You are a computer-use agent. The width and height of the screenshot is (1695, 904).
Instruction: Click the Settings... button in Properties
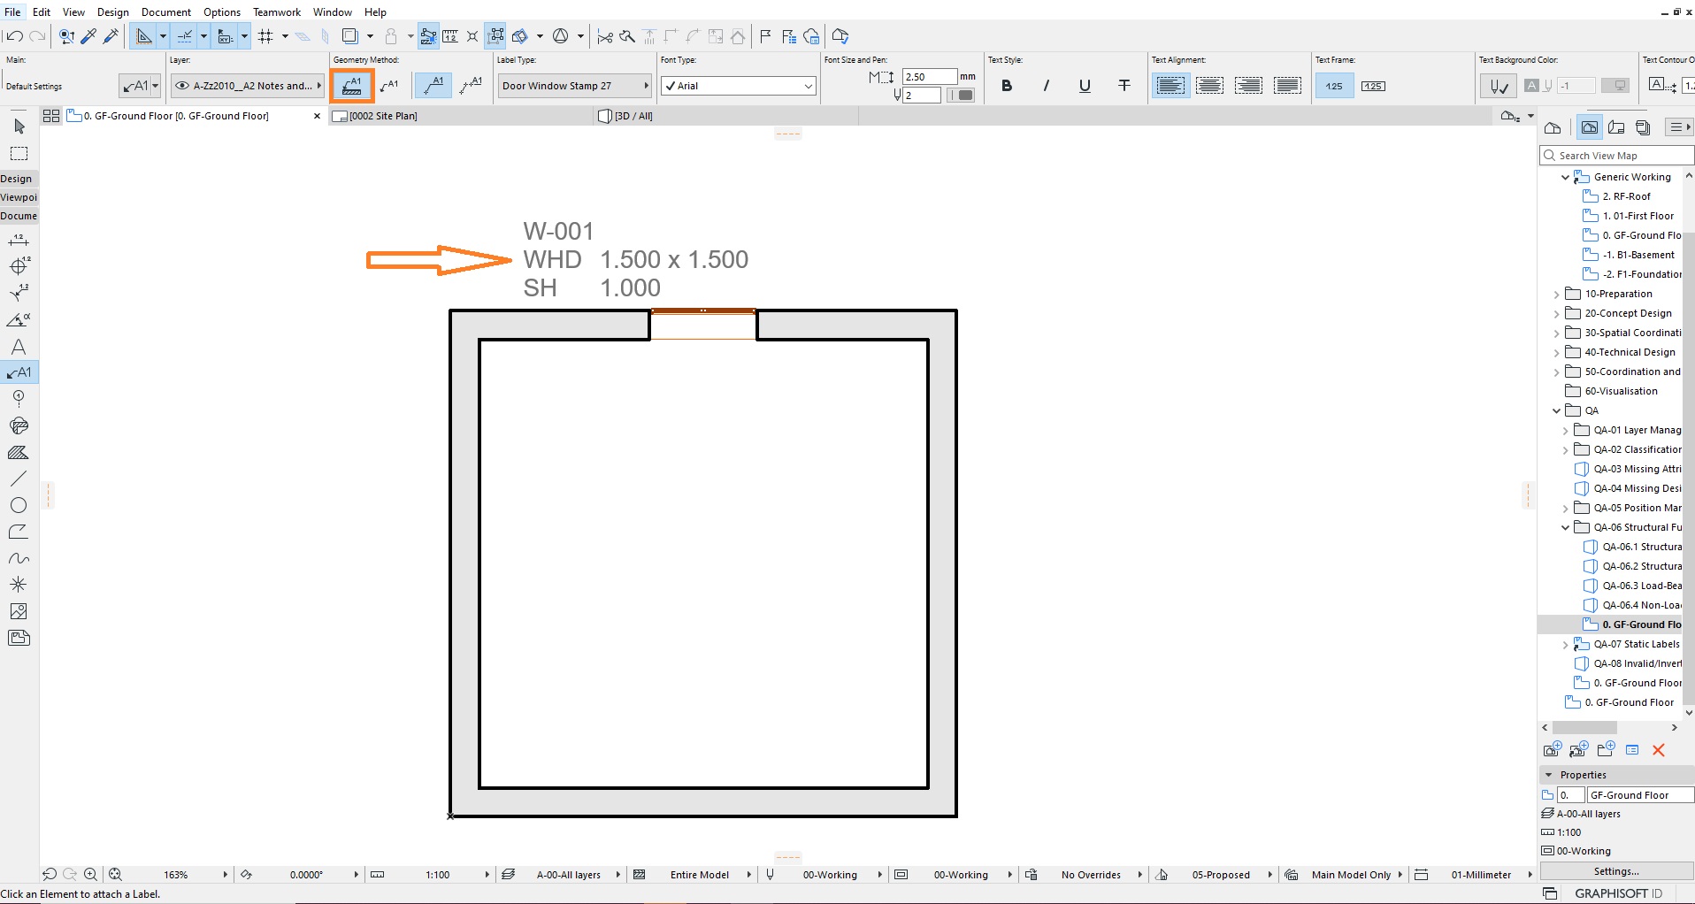click(1616, 871)
